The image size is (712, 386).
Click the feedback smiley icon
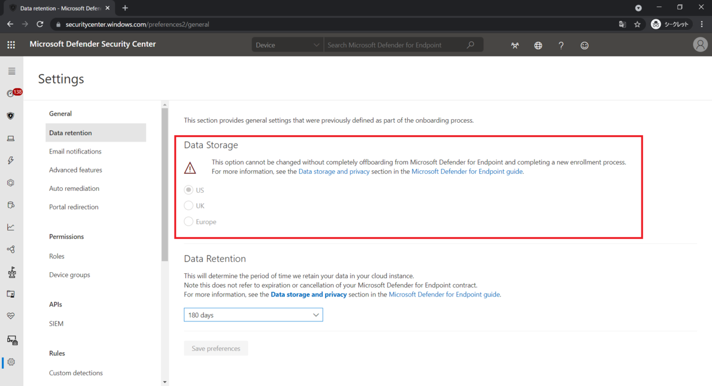click(x=584, y=46)
